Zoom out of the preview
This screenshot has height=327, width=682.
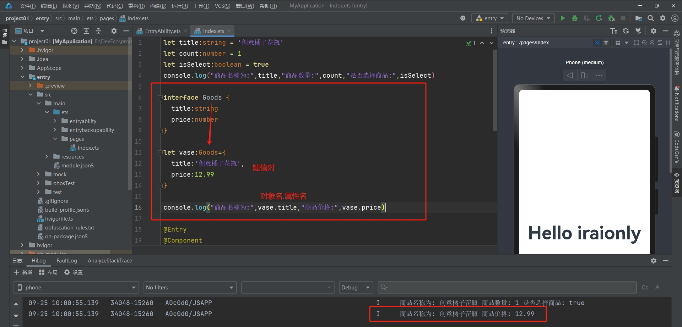[x=644, y=43]
